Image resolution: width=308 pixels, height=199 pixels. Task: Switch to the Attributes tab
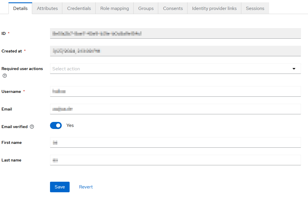[47, 8]
